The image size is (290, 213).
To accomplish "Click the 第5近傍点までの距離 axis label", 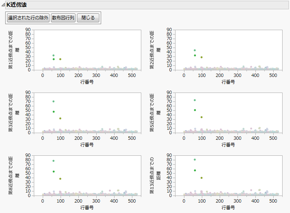I will click(x=155, y=113).
